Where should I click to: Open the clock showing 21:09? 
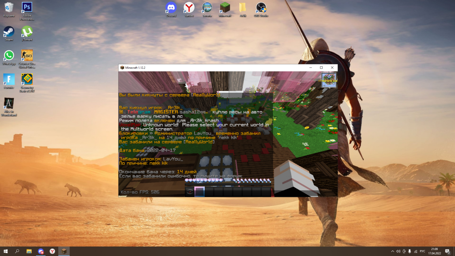pos(435,251)
